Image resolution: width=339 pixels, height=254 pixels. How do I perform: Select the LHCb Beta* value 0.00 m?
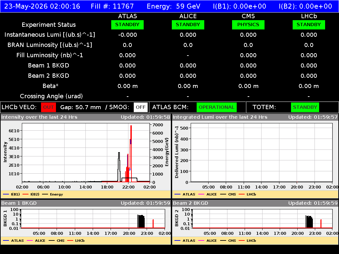pyautogui.click(x=309, y=86)
